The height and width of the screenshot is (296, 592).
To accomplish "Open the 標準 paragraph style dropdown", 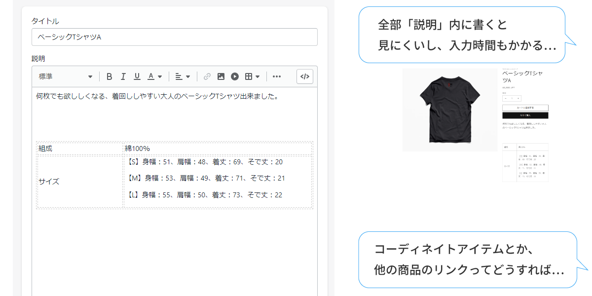I will 66,76.
